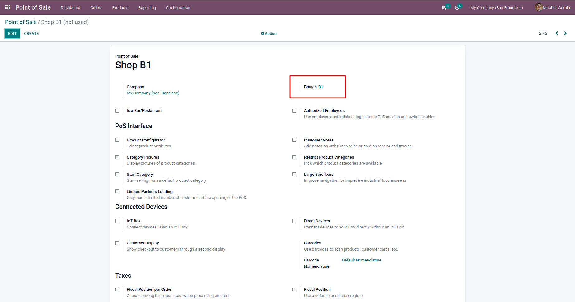Navigate to Point of Sale breadcrumb

pos(21,22)
